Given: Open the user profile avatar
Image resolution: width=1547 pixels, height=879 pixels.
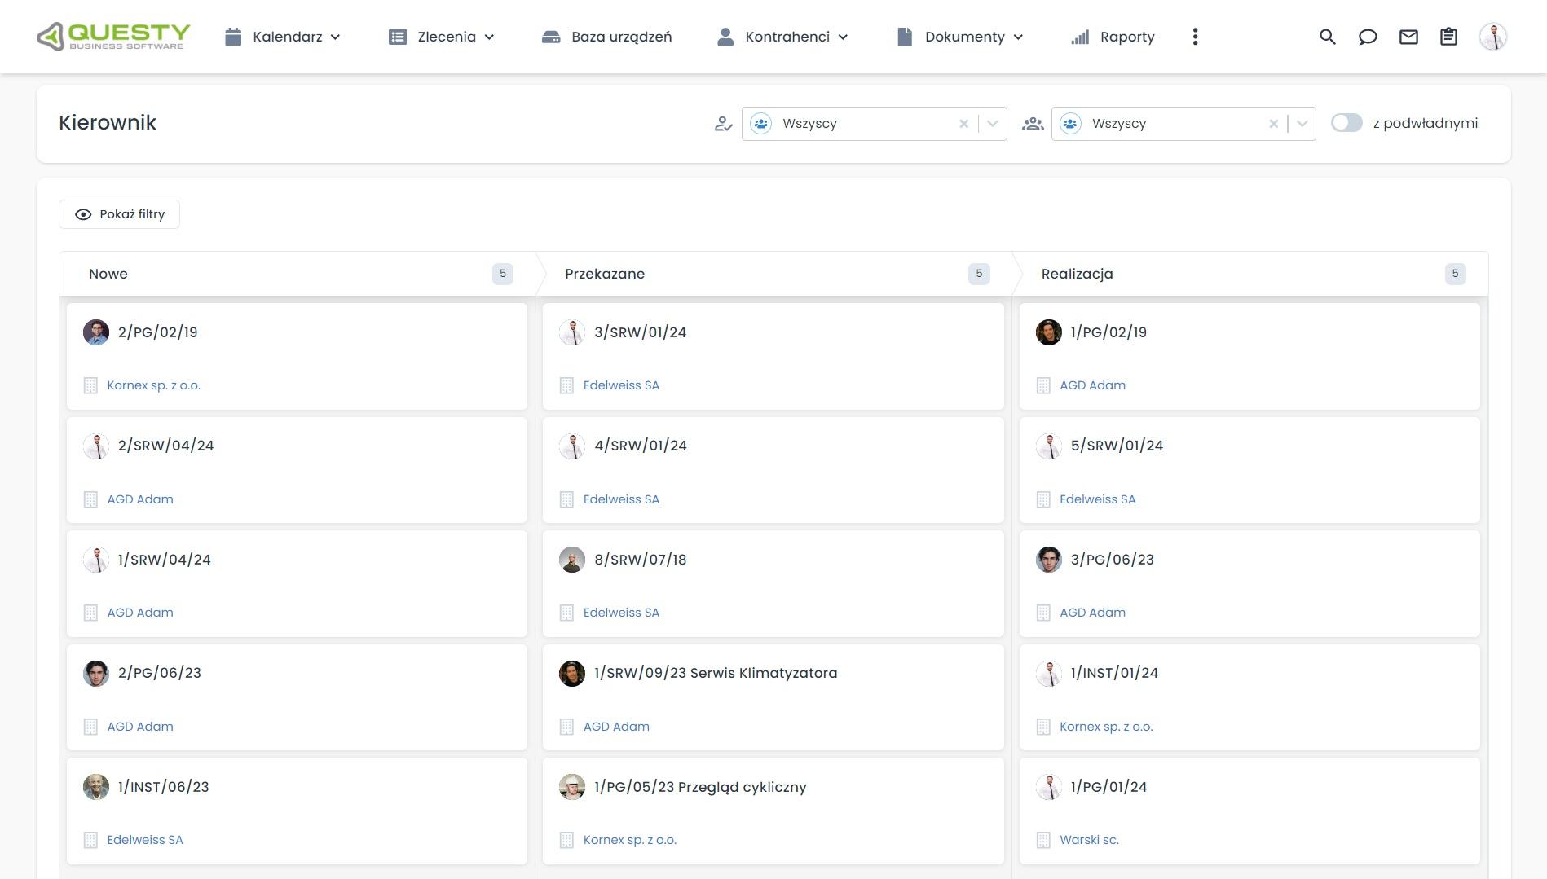Looking at the screenshot, I should pyautogui.click(x=1493, y=37).
